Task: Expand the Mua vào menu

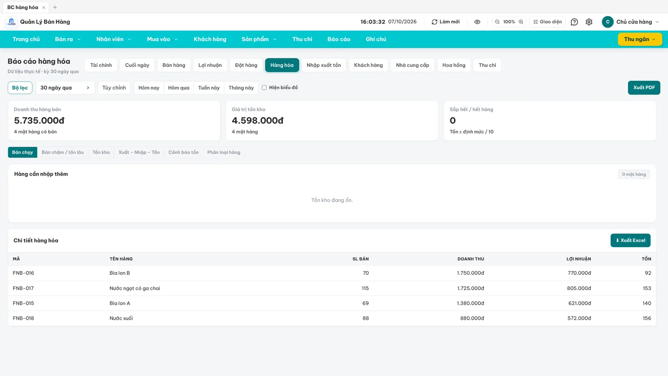Action: (162, 39)
